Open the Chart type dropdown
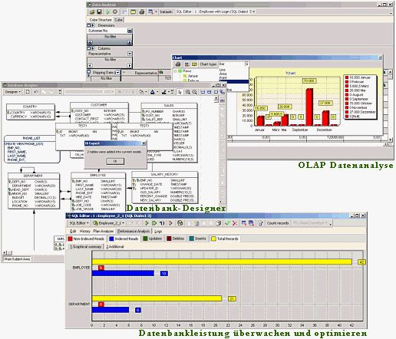 point(246,64)
